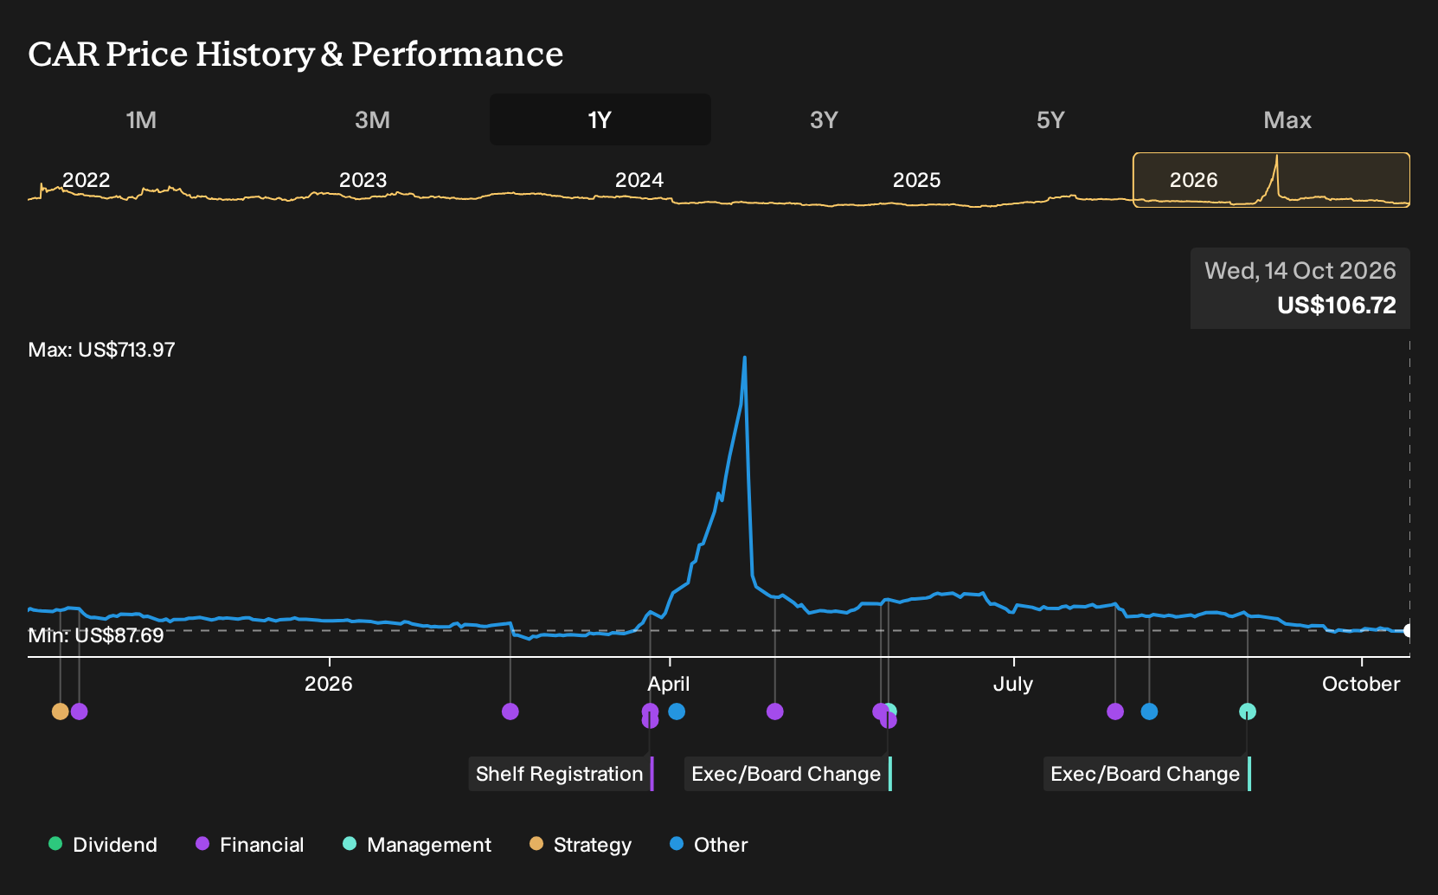The height and width of the screenshot is (895, 1438).
Task: Click the purple Financial marker after July
Action: 1115,711
